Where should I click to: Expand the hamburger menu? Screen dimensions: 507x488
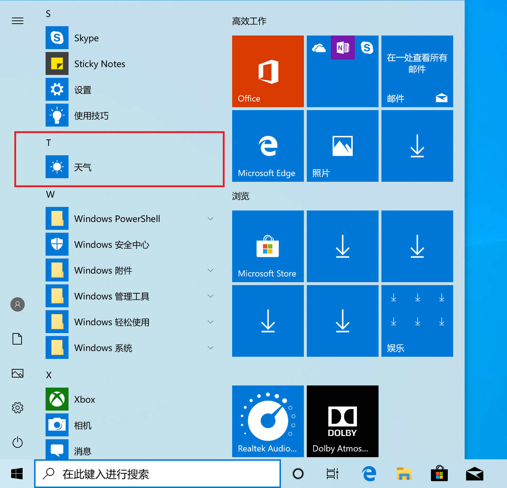click(x=18, y=21)
